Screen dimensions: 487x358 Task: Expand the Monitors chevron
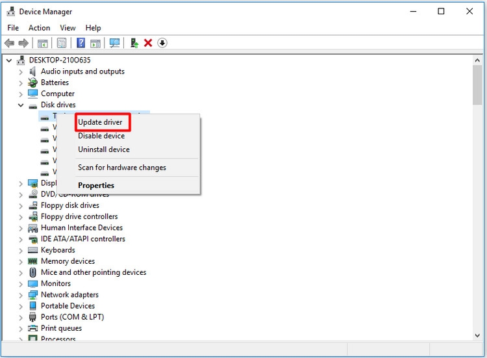click(x=21, y=284)
